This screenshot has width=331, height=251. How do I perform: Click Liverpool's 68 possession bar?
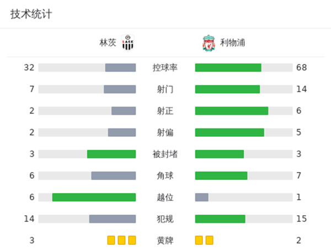point(228,67)
